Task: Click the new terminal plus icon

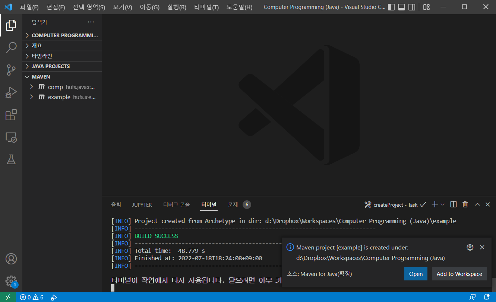Action: (x=435, y=204)
